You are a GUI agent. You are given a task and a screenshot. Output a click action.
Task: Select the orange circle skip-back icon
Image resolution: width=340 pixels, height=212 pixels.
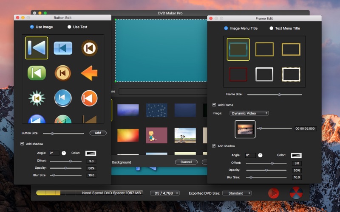tap(89, 98)
